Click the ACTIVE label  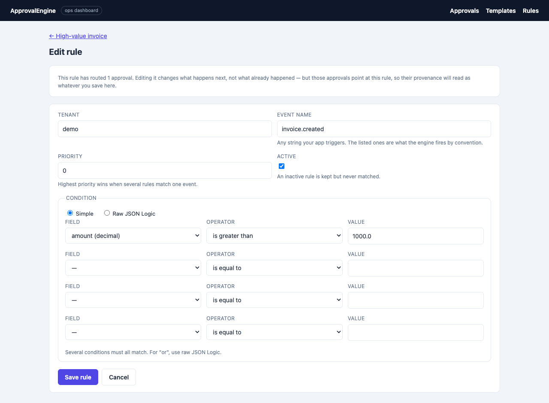(287, 156)
